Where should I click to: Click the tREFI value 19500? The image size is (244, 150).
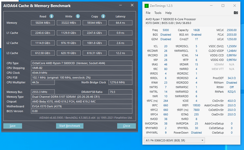click(x=196, y=105)
